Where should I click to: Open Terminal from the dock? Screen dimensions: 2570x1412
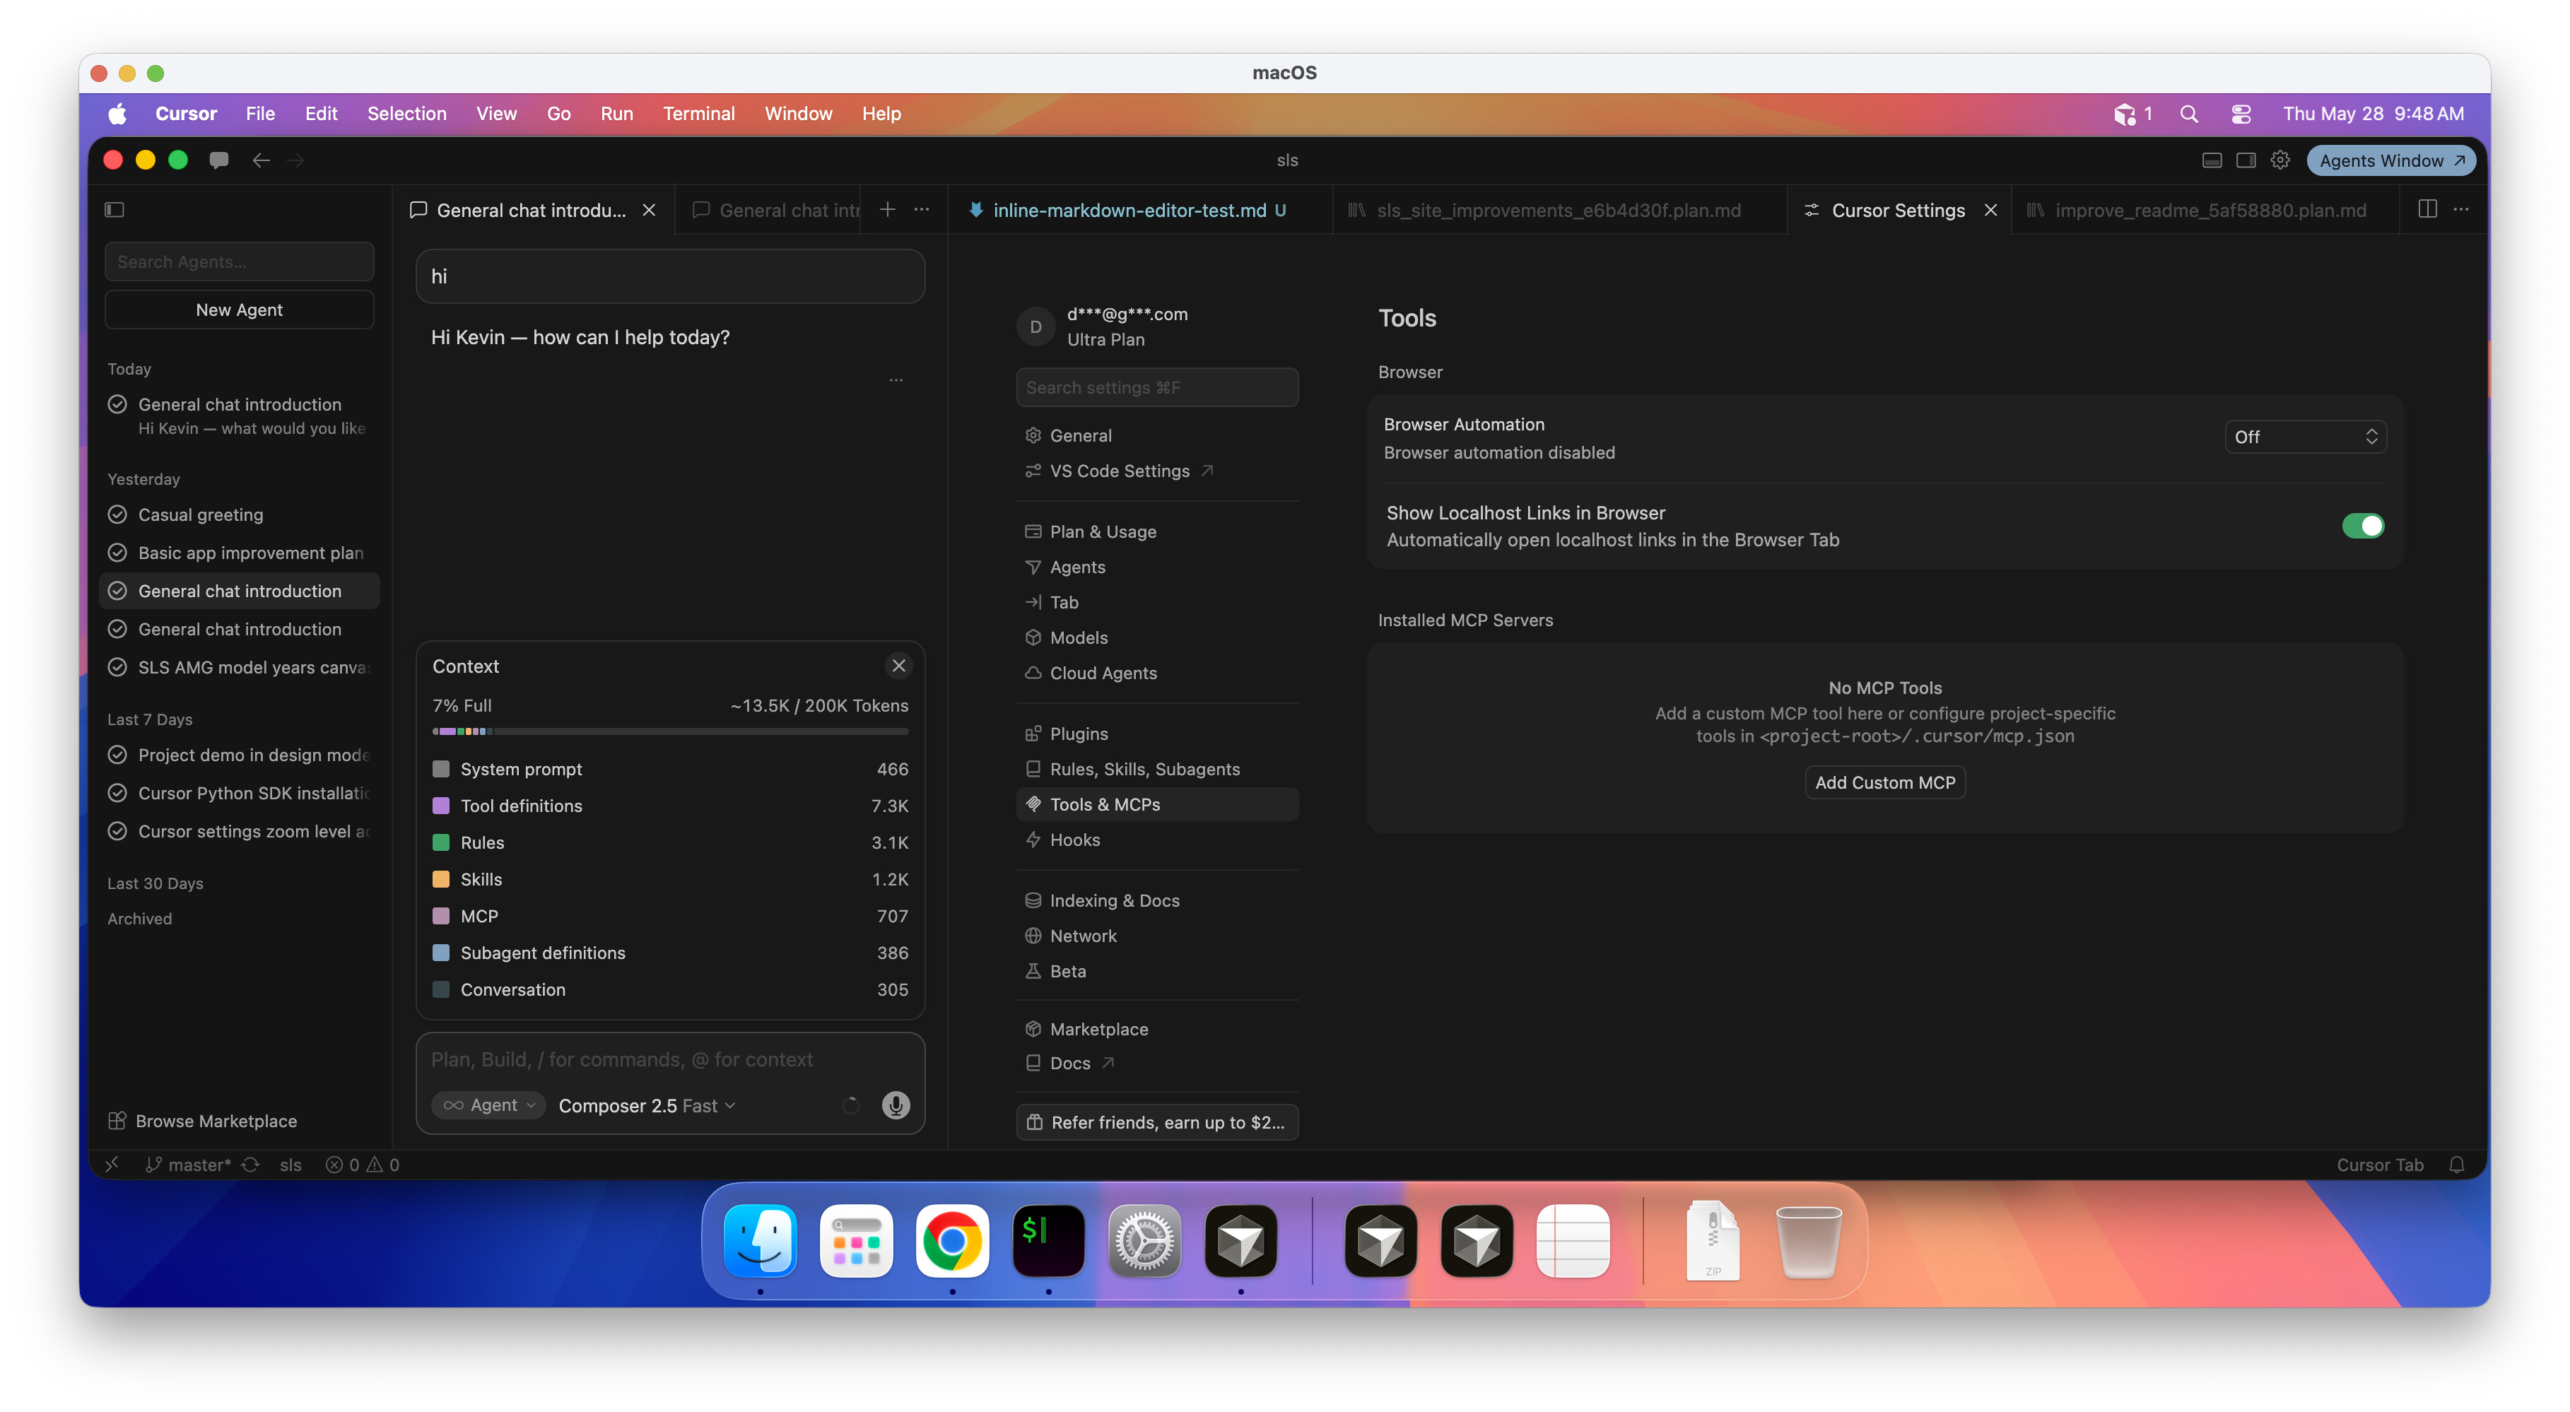pos(1048,1240)
